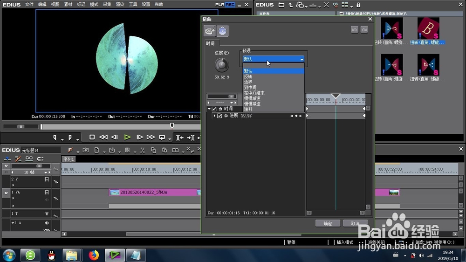Toggle the 时间 parameter checkbox
The width and height of the screenshot is (466, 262).
214,109
